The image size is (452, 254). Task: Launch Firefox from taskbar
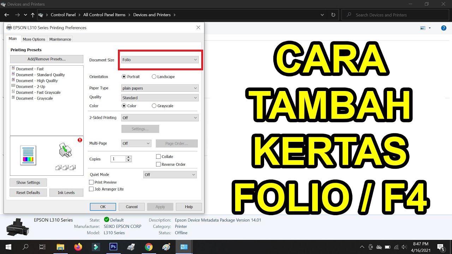(78, 247)
